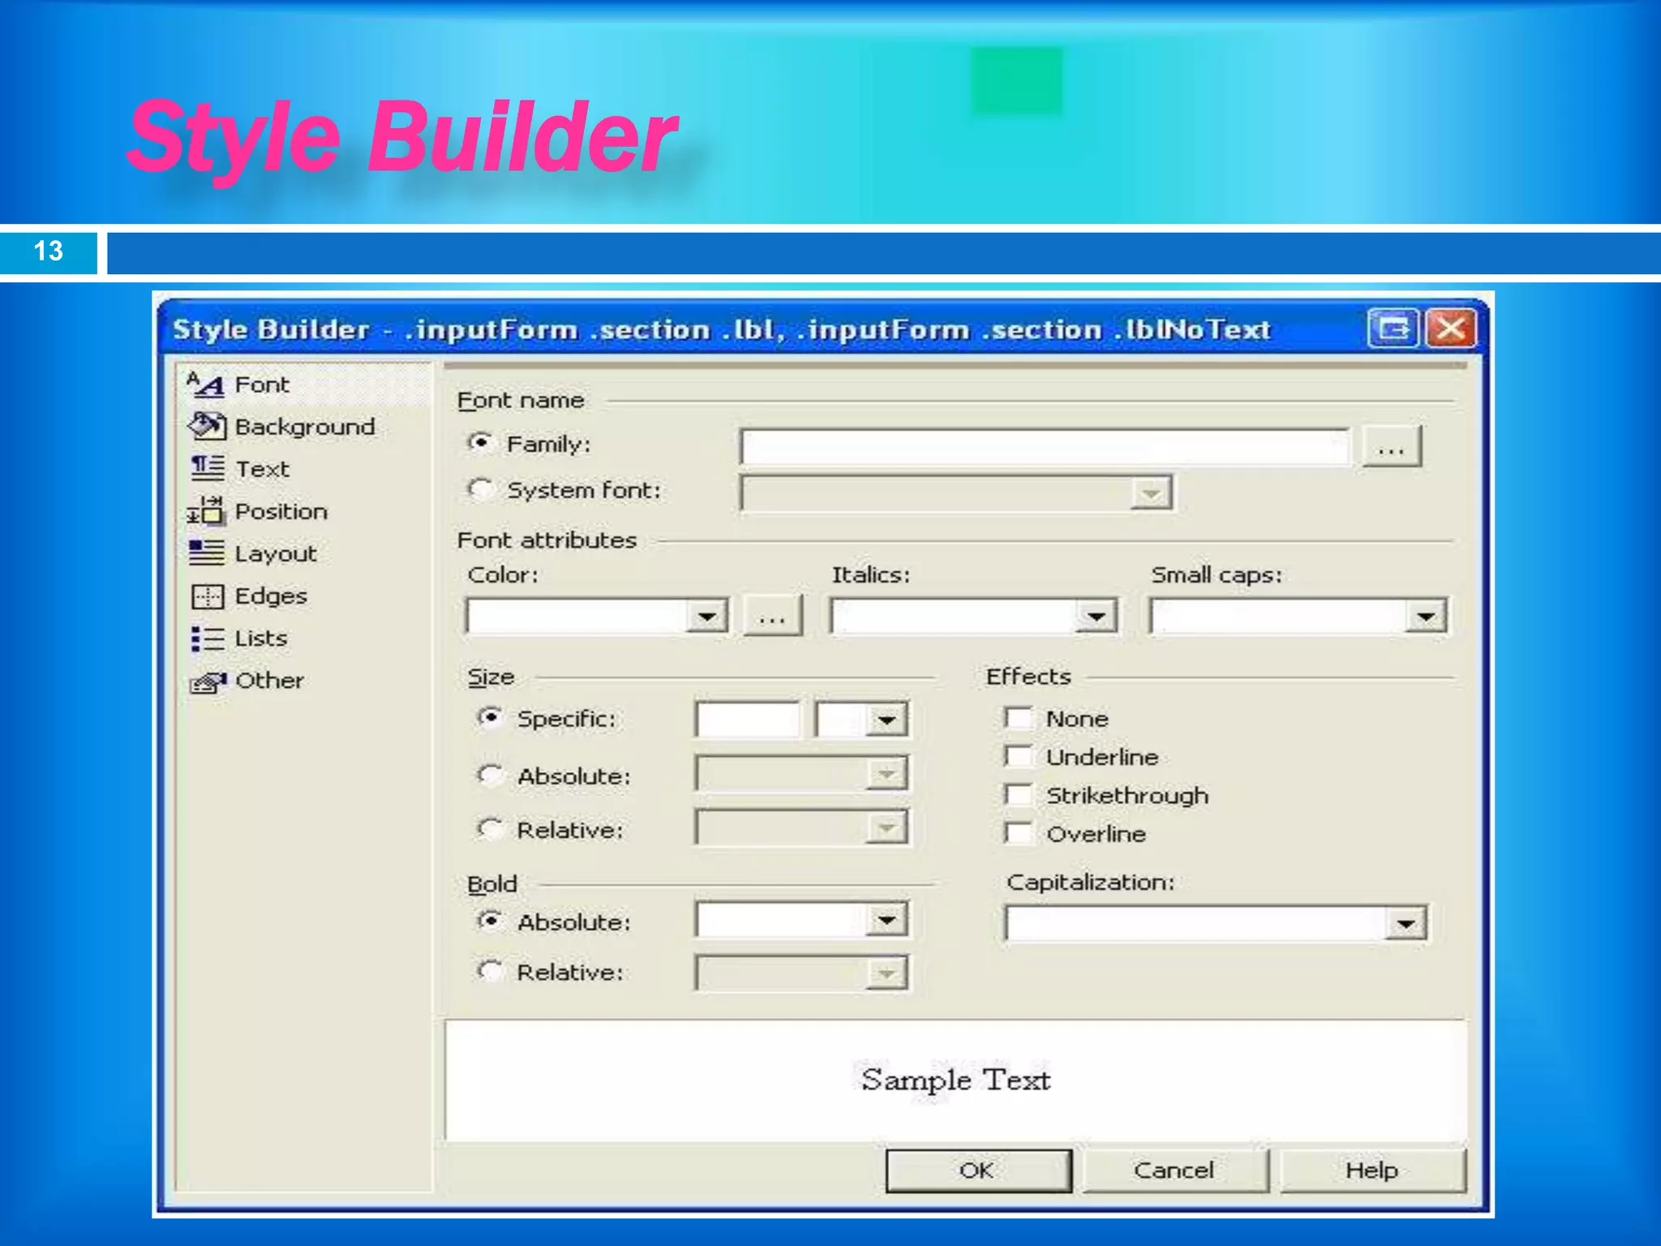Click the Position category icon
1661x1246 pixels.
(x=205, y=511)
